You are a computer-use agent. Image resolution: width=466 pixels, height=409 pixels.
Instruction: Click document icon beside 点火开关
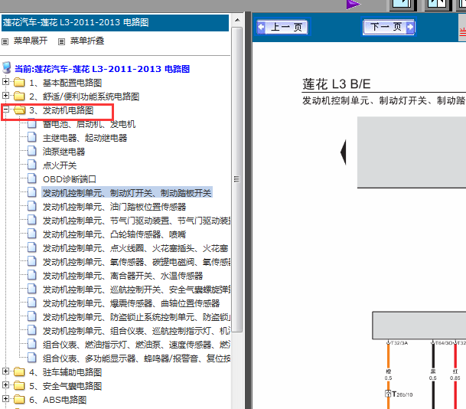pyautogui.click(x=32, y=165)
